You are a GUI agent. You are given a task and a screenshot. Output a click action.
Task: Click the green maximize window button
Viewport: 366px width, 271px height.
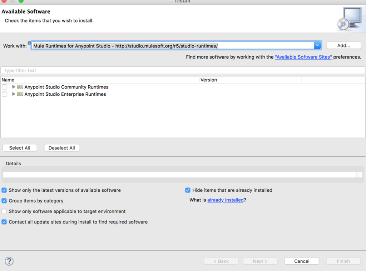pos(21,1)
